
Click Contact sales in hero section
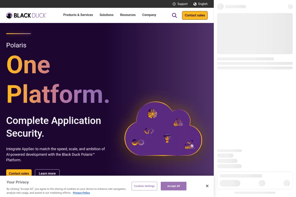(x=19, y=173)
